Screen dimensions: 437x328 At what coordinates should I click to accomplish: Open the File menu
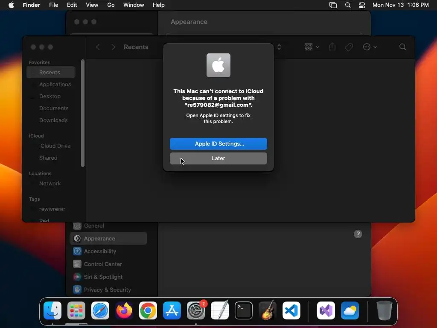(x=53, y=5)
